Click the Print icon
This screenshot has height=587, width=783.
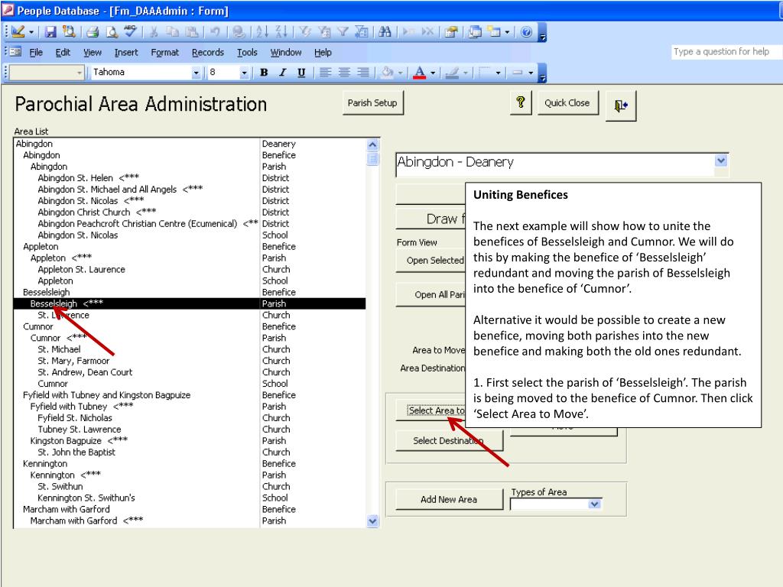(x=93, y=32)
